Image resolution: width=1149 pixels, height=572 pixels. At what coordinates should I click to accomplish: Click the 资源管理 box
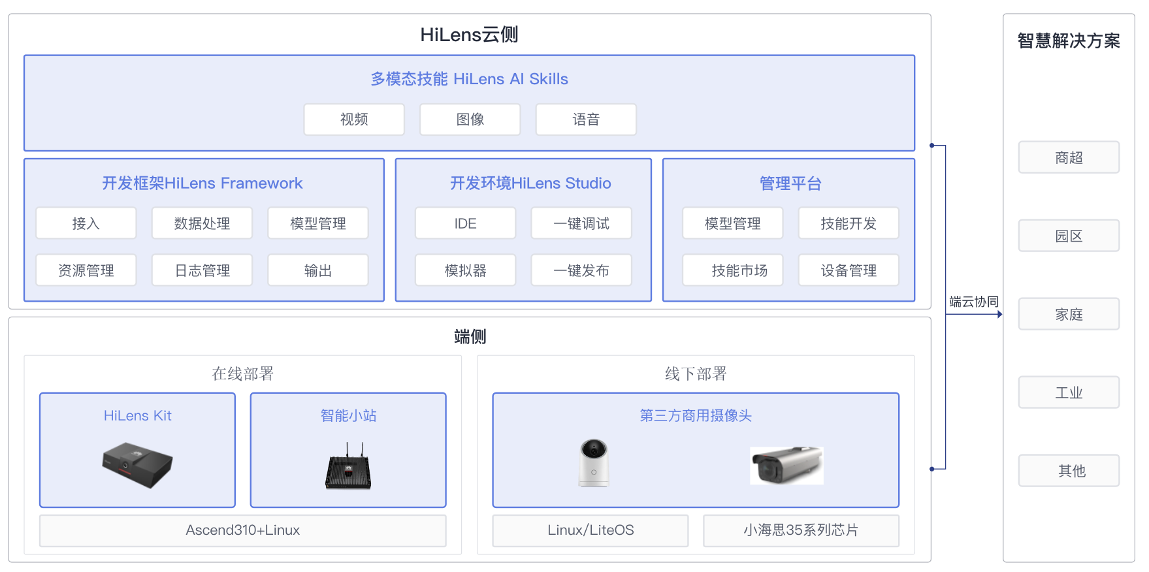click(x=86, y=270)
